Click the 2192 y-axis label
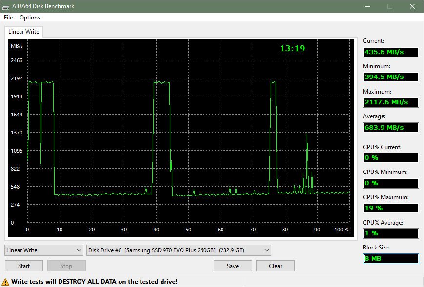The height and width of the screenshot is (287, 424). (17, 78)
